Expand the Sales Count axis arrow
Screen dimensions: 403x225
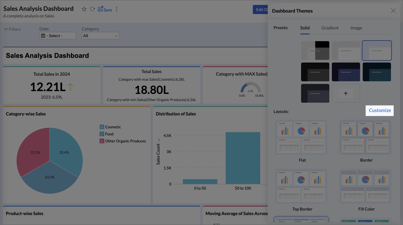pyautogui.click(x=159, y=140)
